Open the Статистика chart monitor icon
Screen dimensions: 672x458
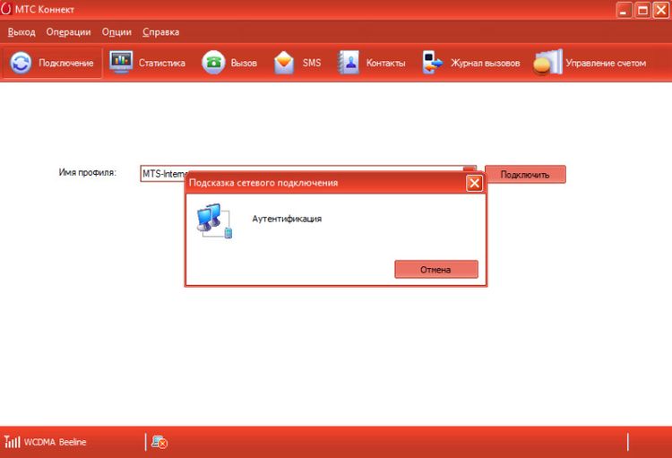coord(121,62)
